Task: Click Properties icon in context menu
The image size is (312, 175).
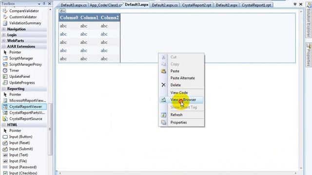Action: point(164,122)
